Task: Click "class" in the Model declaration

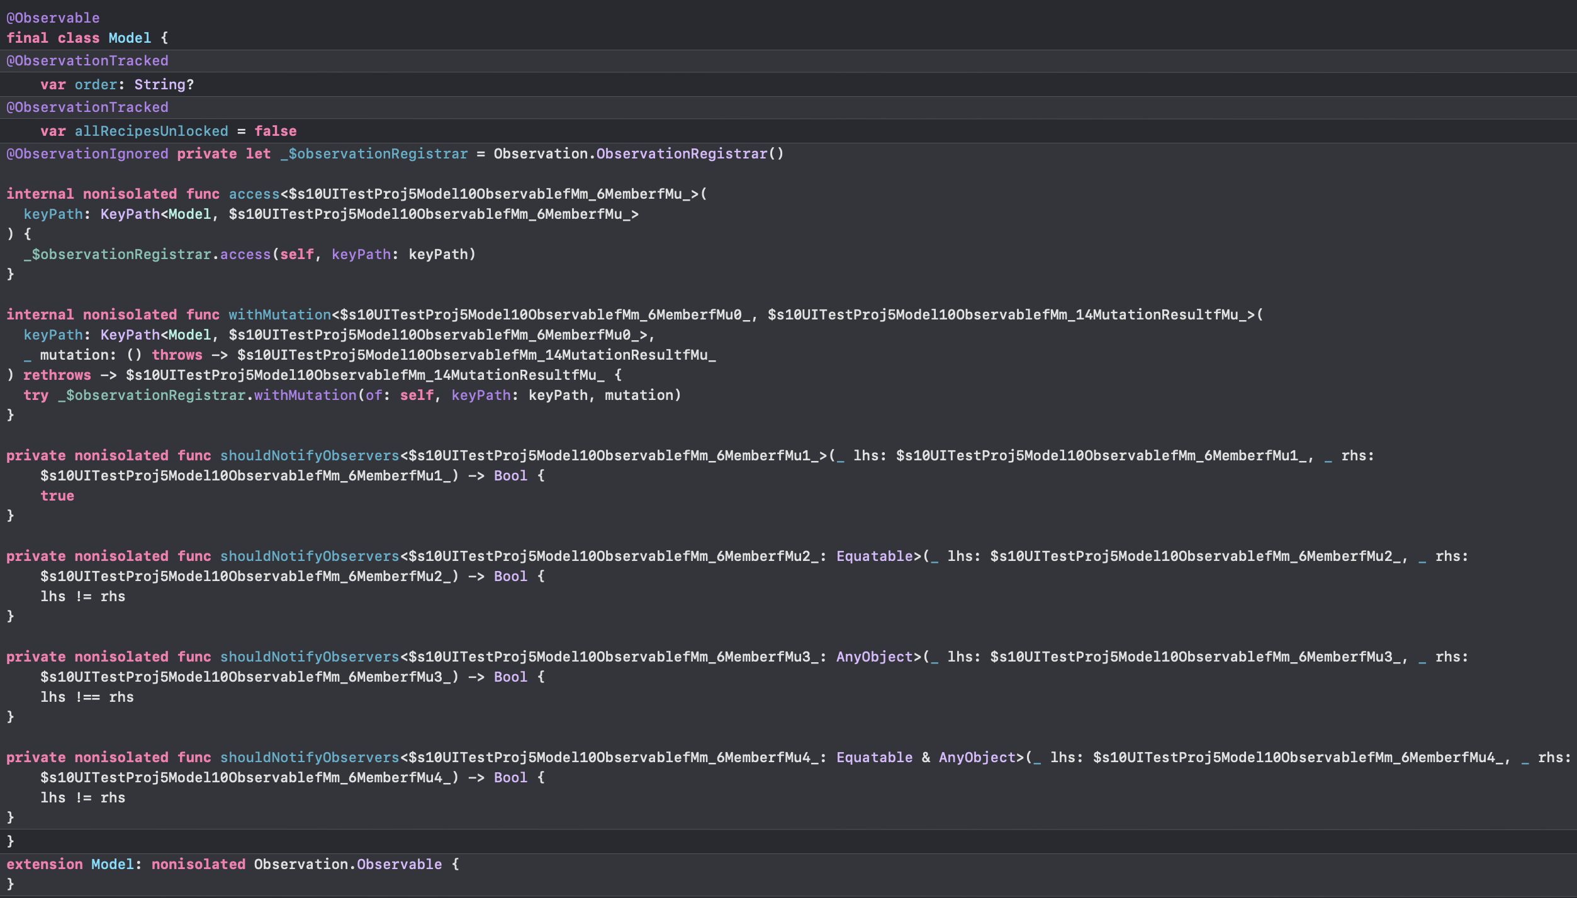Action: coord(79,38)
